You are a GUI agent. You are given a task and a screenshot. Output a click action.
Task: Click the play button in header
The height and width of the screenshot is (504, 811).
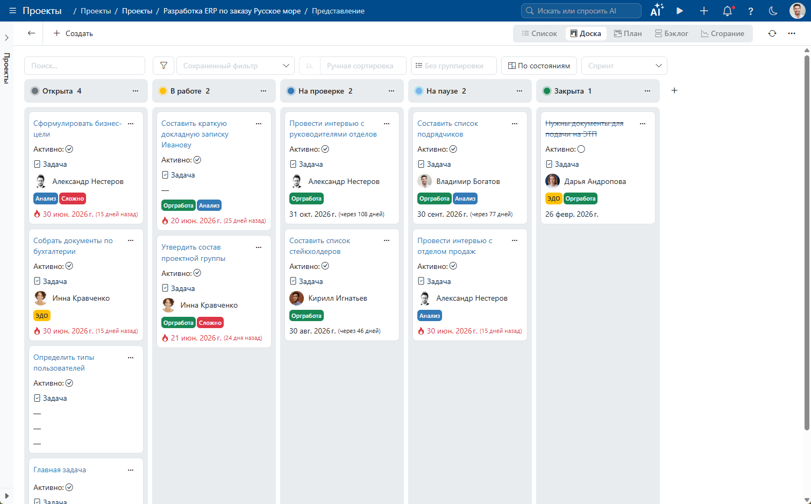[680, 11]
